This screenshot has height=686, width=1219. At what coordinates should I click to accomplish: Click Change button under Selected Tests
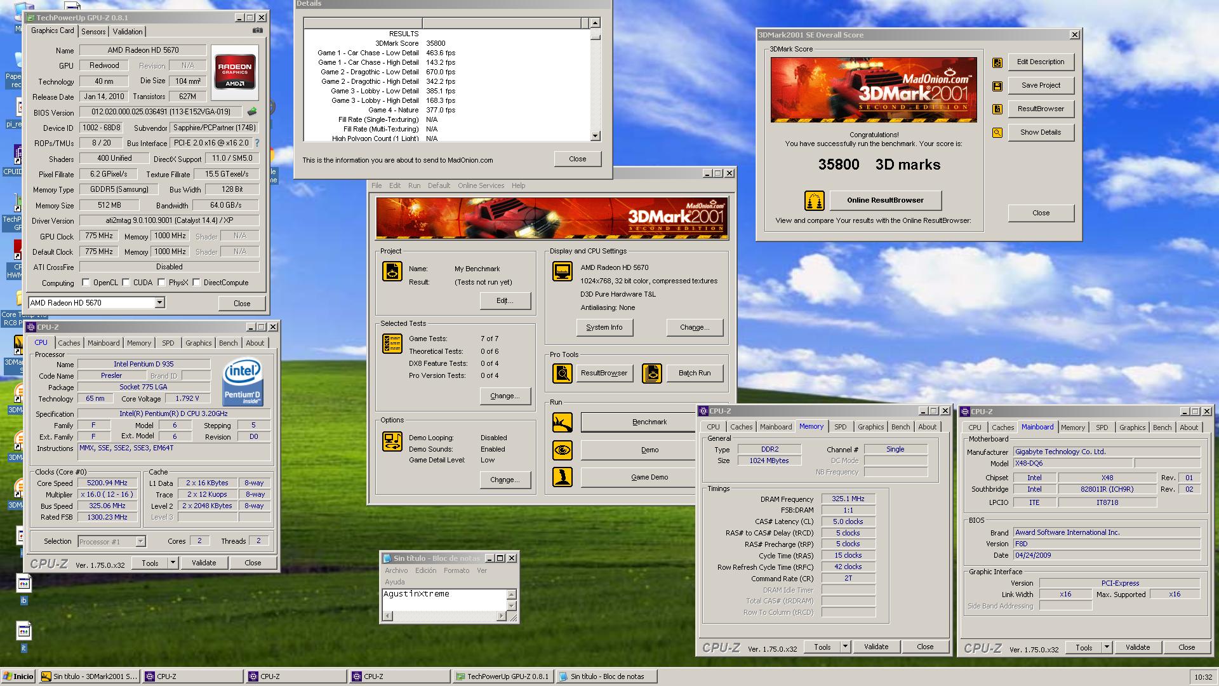coord(505,396)
